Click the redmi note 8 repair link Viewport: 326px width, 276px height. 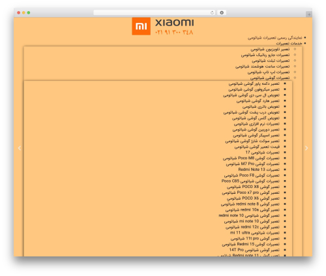[250, 204]
